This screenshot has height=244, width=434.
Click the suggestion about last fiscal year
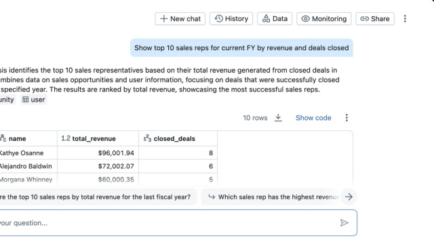click(98, 197)
